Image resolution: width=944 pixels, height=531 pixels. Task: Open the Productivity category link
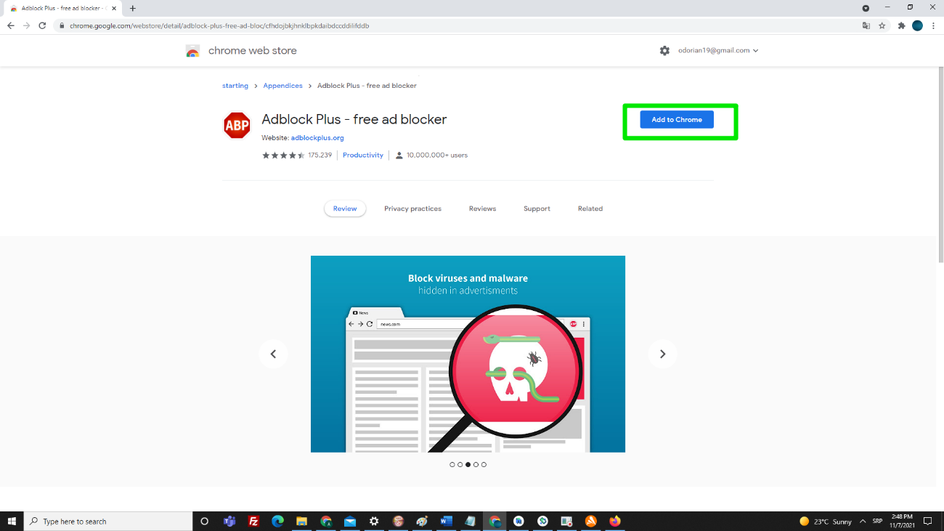tap(363, 155)
